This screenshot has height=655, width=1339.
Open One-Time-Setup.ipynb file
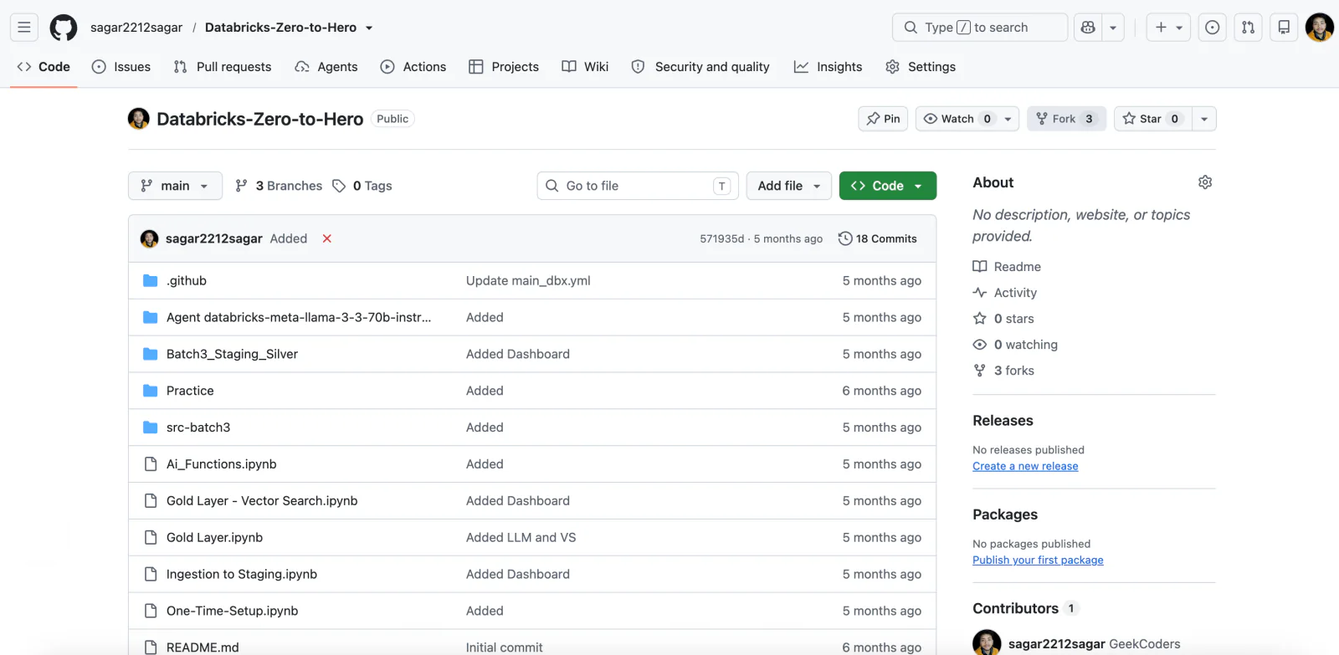232,612
